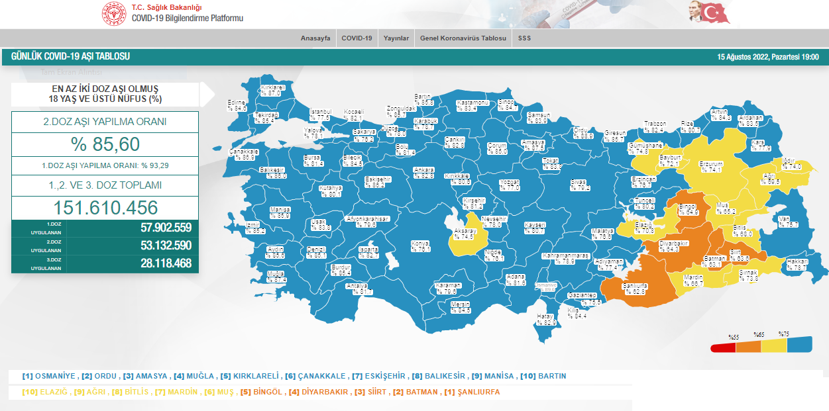The image size is (829, 411).
Task: Select Kayseri province on the map
Action: pyautogui.click(x=534, y=228)
